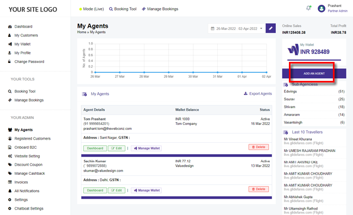Open Manage Bookings in the top navigation
Image resolution: width=353 pixels, height=215 pixels.
click(160, 9)
